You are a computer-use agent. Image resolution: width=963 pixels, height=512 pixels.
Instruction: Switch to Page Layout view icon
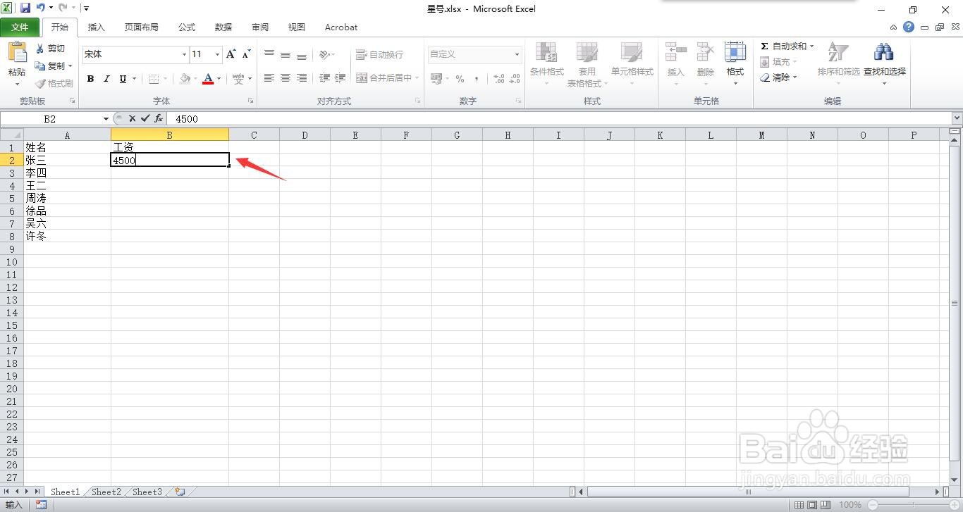point(811,505)
